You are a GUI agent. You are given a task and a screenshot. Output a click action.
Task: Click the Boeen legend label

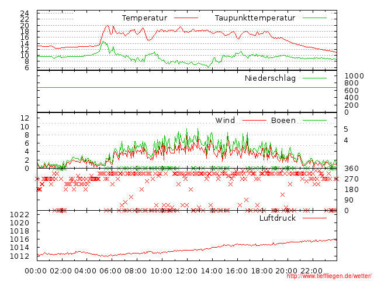coord(283,121)
